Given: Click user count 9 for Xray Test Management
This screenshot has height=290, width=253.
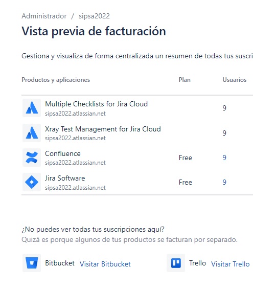Looking at the screenshot, I should [x=224, y=133].
